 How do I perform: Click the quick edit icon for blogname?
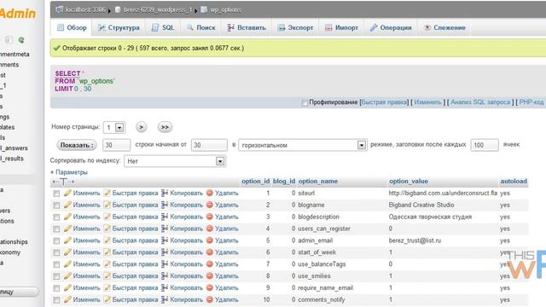(107, 205)
